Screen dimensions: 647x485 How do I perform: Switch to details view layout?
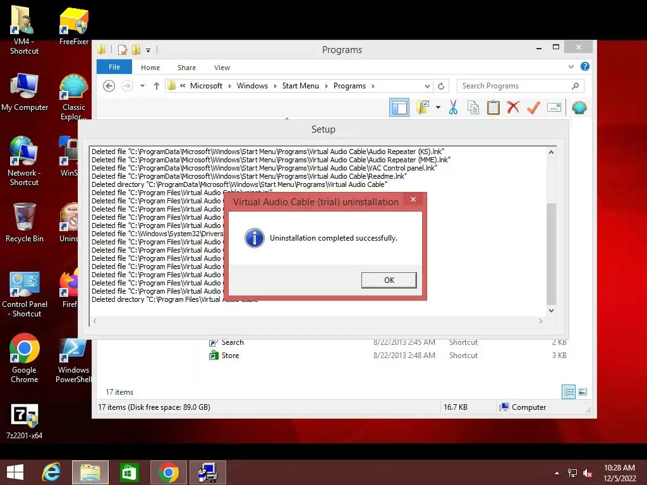click(x=569, y=392)
